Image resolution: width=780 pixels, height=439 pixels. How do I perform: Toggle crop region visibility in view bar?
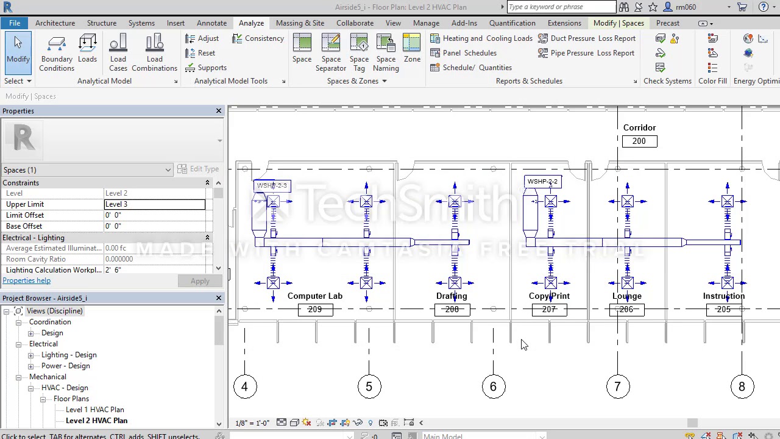tap(345, 423)
